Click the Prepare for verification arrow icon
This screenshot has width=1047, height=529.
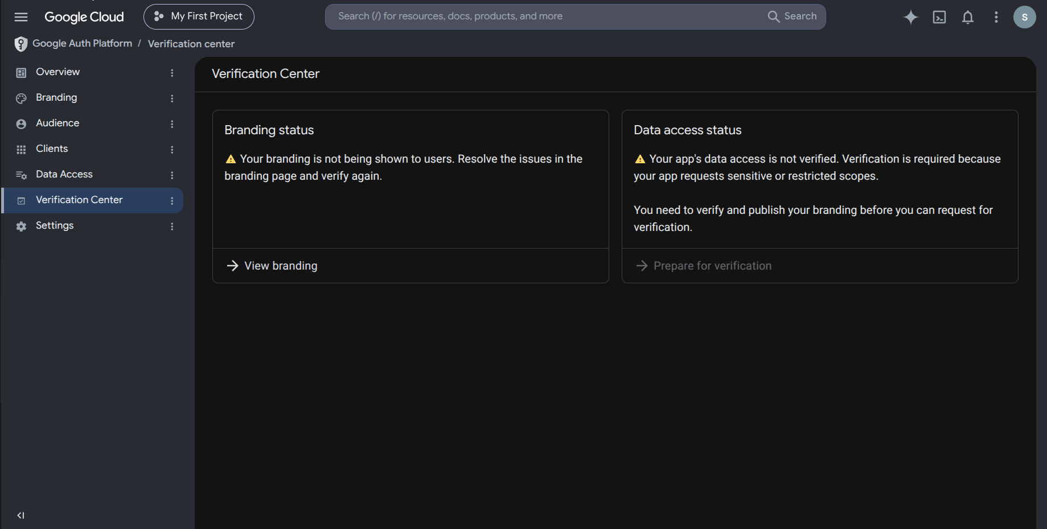642,266
